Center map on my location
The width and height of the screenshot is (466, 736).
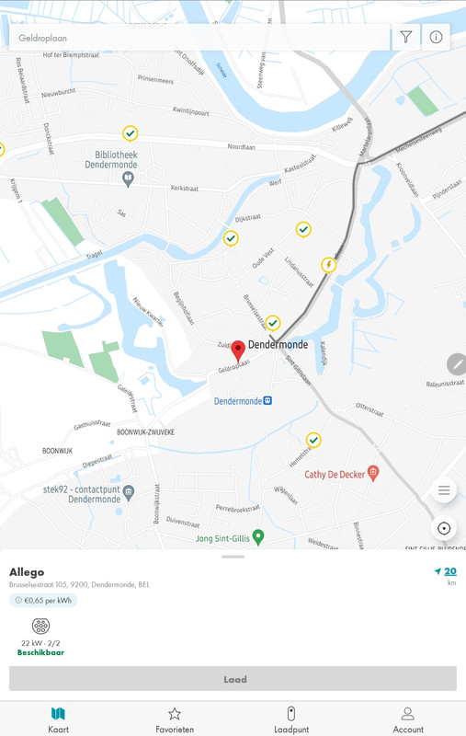coord(444,528)
